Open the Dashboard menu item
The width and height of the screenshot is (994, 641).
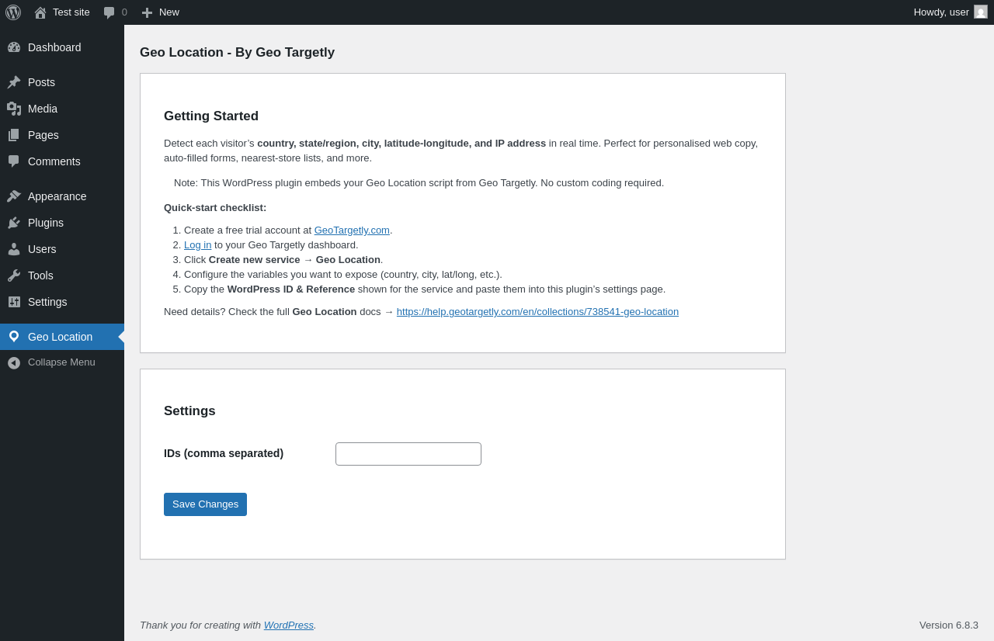(62, 47)
